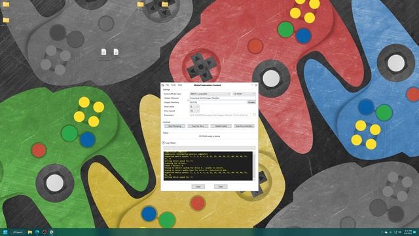Collapse the Log Output expander
This screenshot has height=236, width=419.
coord(164,143)
